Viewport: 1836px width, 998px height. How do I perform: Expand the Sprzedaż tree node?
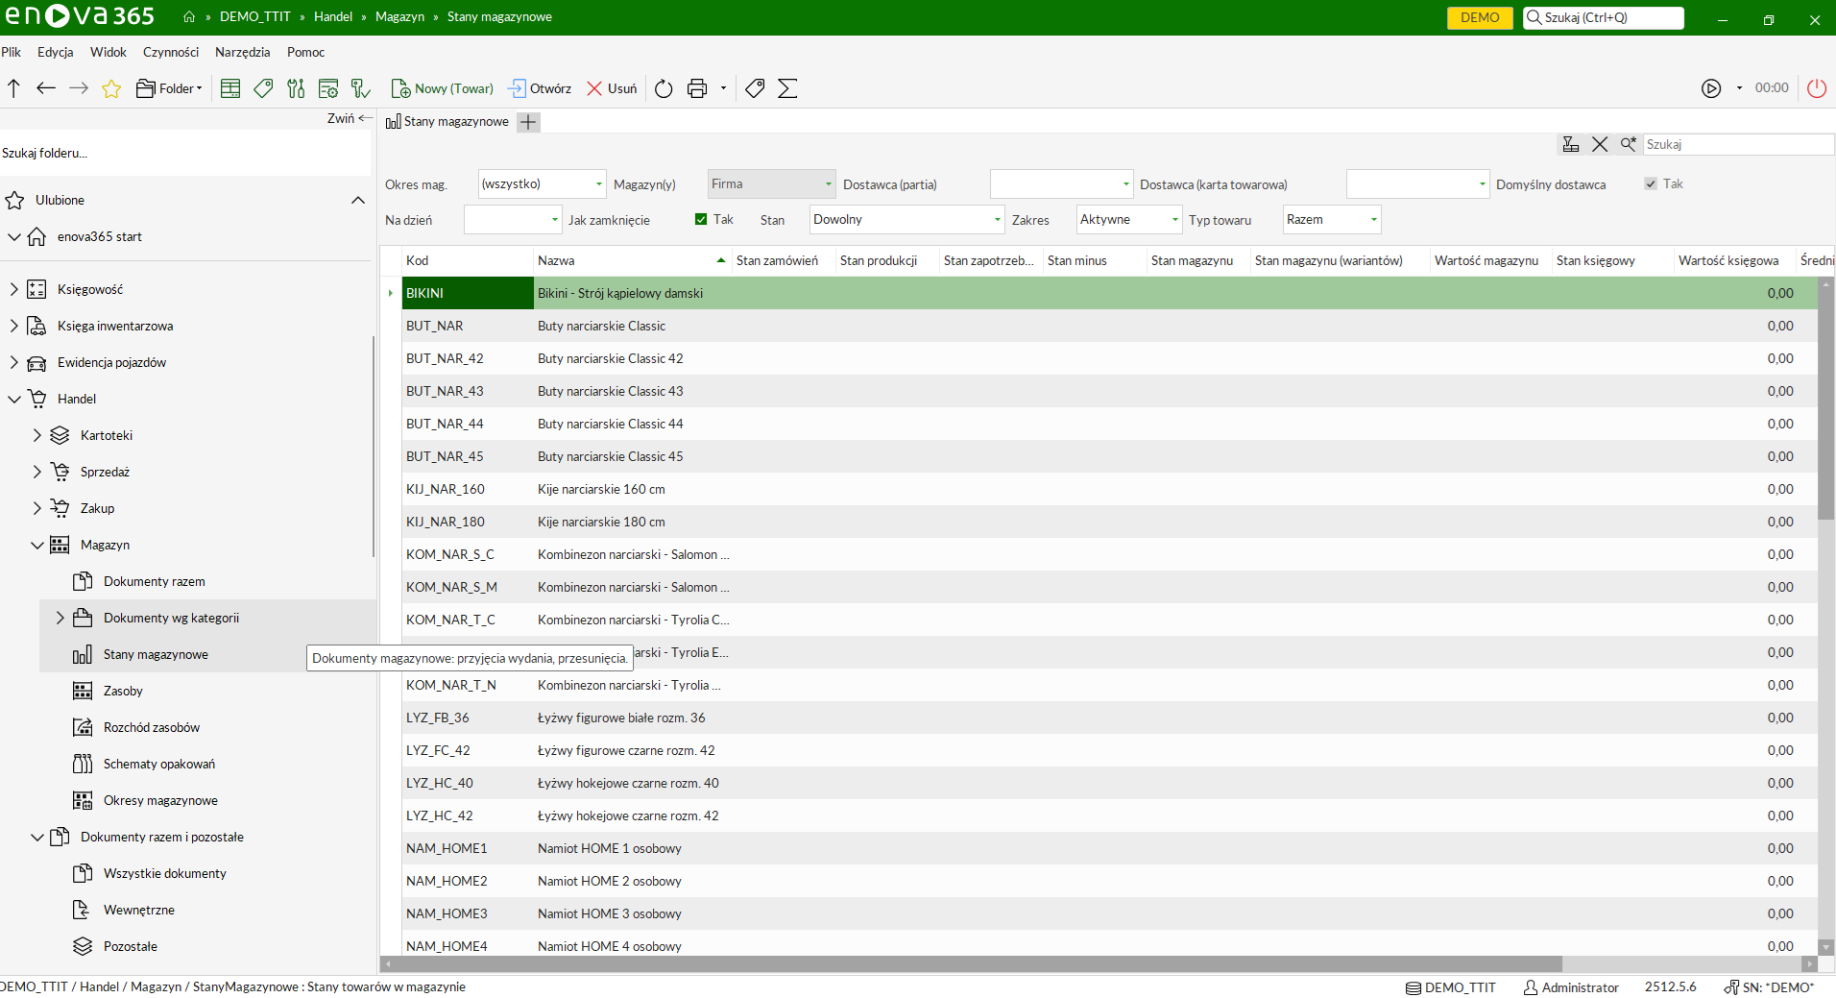click(36, 472)
